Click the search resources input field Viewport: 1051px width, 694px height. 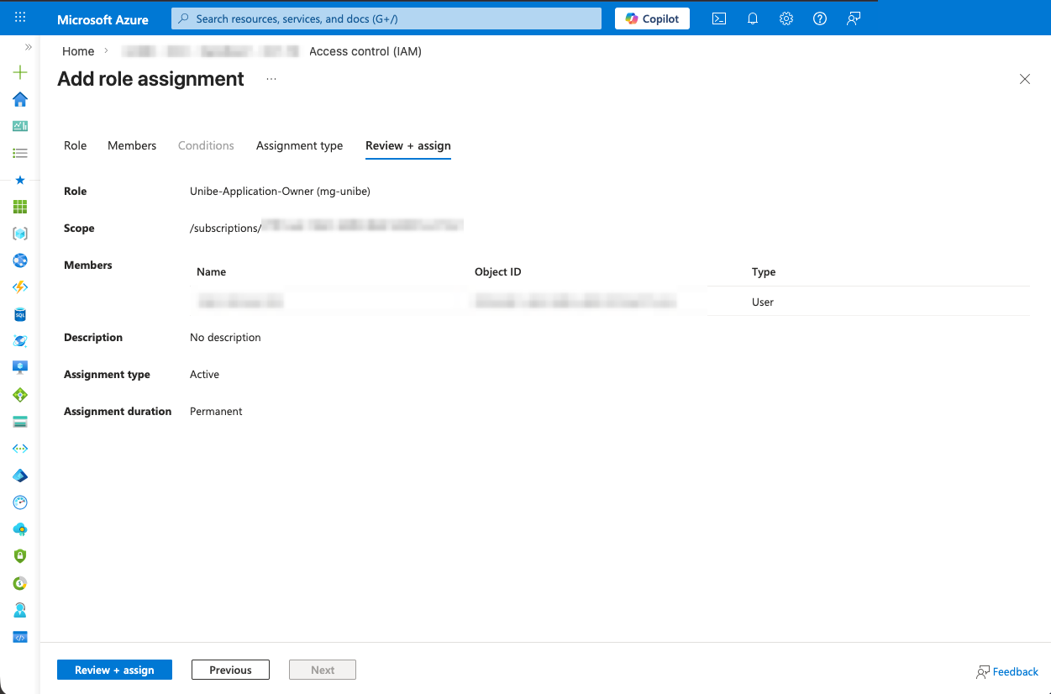click(386, 18)
